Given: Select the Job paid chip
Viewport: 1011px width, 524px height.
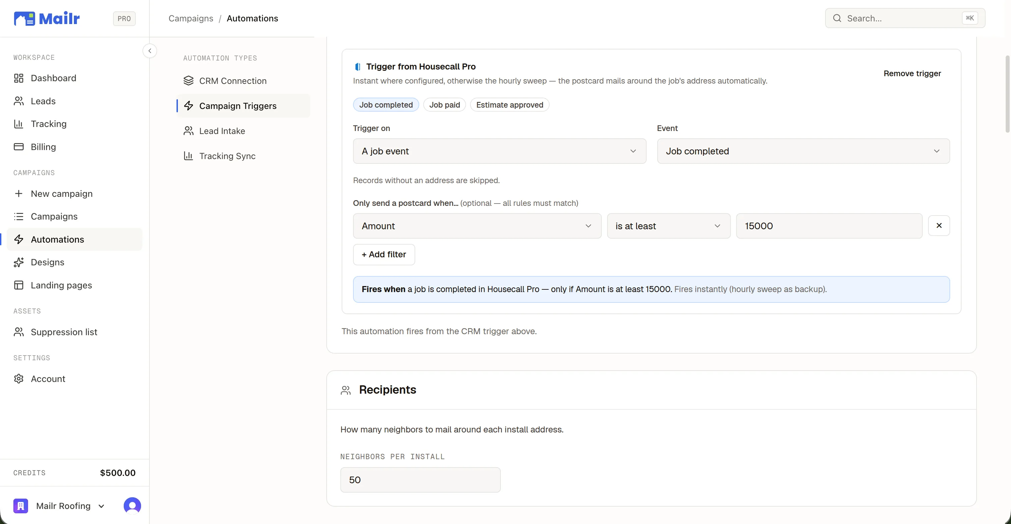Looking at the screenshot, I should click(444, 105).
